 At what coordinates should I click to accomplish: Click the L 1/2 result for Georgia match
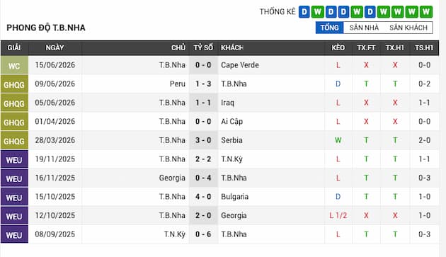(338, 215)
